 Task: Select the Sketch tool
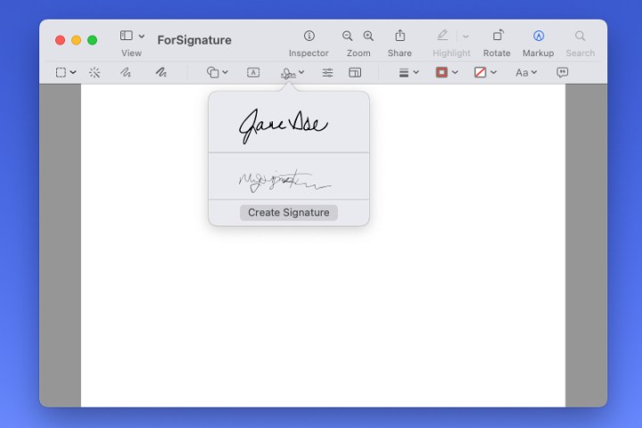126,72
